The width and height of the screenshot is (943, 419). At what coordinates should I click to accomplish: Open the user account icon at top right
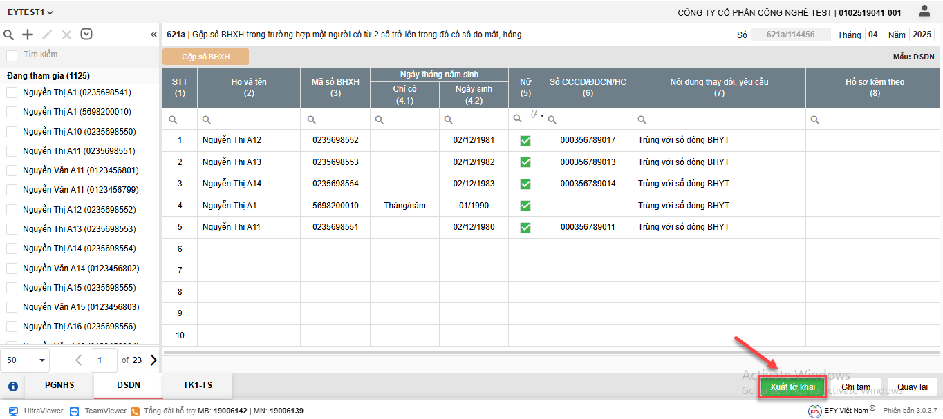click(924, 11)
